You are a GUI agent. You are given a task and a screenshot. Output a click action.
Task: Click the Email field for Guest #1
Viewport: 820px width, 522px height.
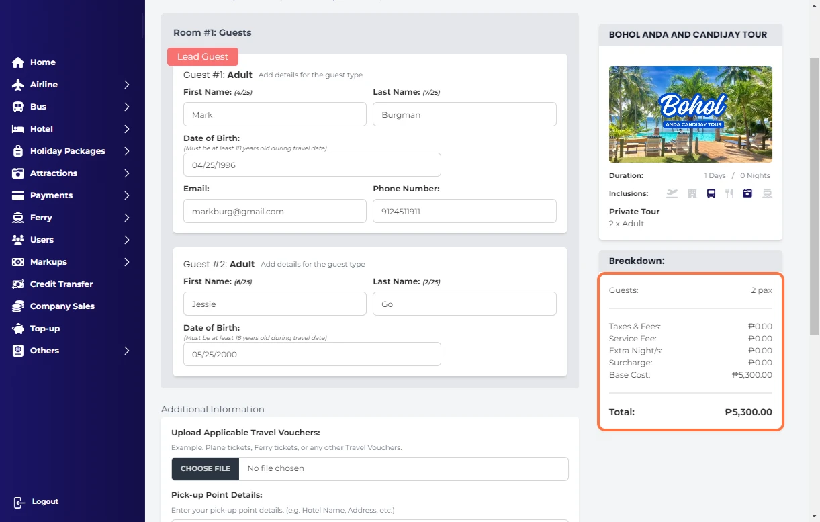275,211
